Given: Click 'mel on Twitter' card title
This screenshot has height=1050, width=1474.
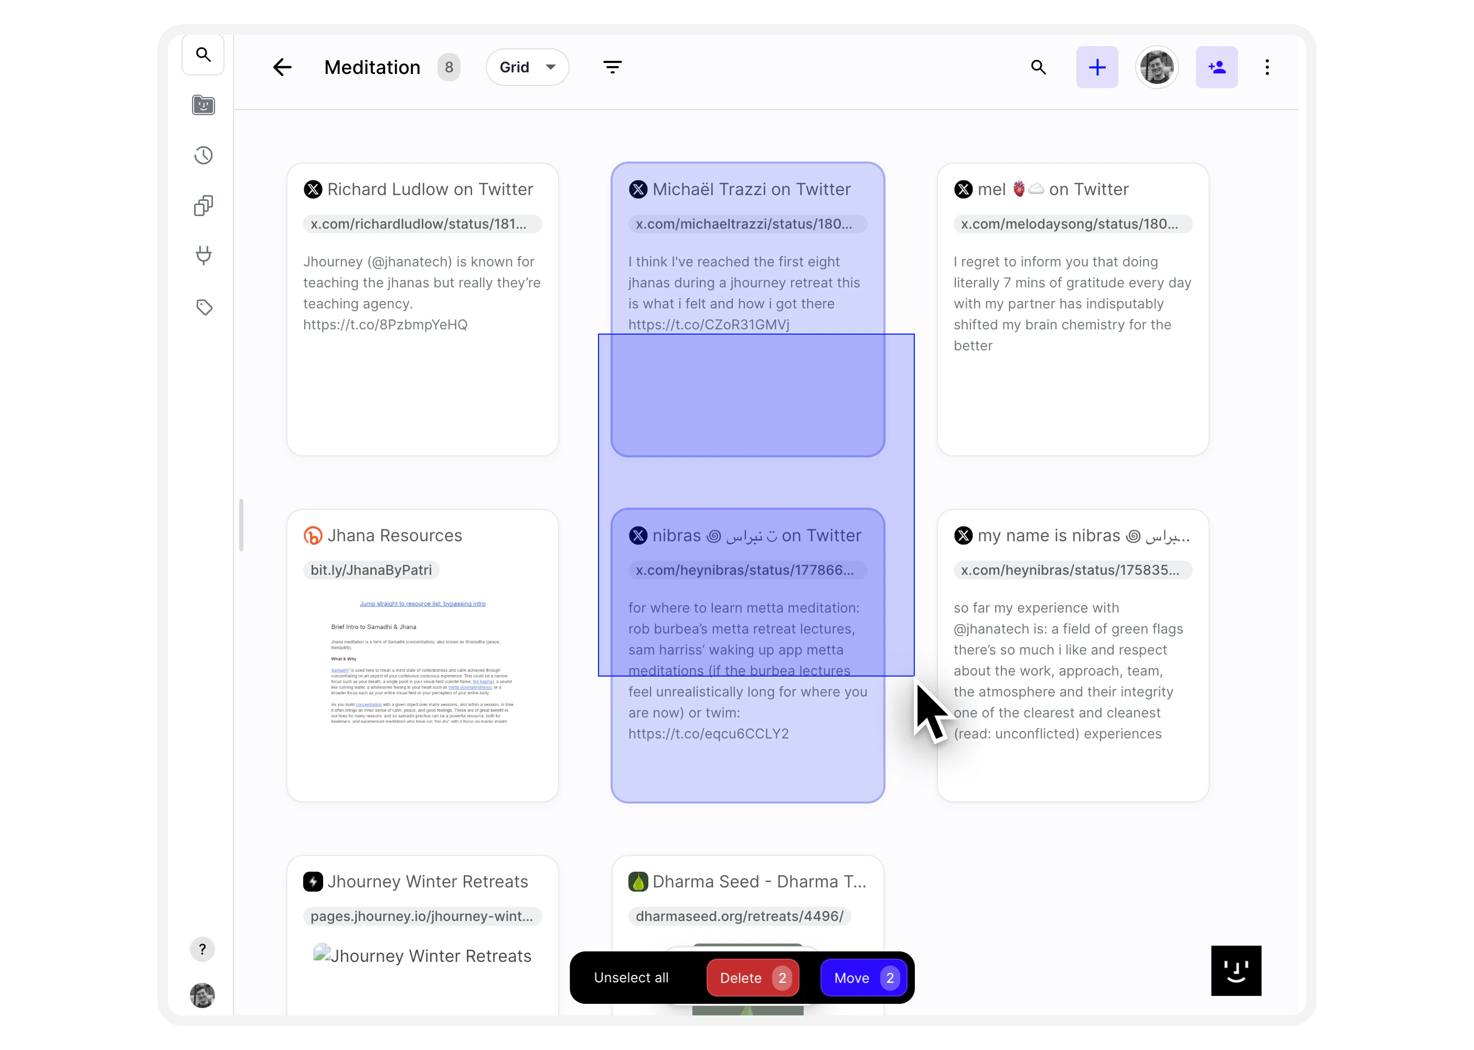Looking at the screenshot, I should tap(1052, 189).
